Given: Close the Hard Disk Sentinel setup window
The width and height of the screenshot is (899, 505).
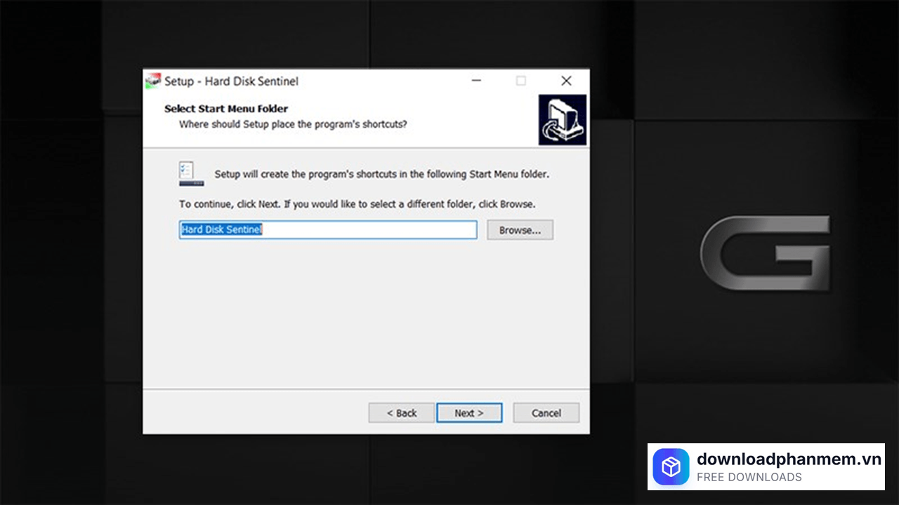Looking at the screenshot, I should pyautogui.click(x=566, y=81).
